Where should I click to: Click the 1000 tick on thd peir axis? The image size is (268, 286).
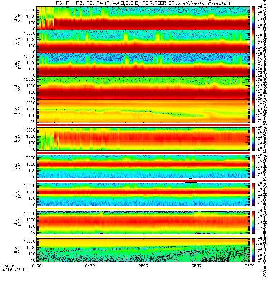pos(31,220)
